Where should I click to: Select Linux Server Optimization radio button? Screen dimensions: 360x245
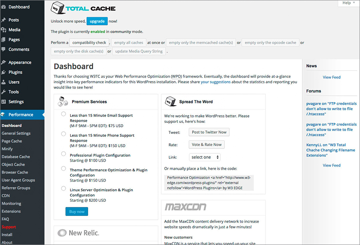point(63,189)
